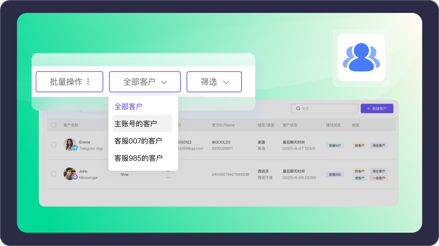Select highlighted 全部客户 option in the list
This screenshot has width=439, height=246.
tap(129, 107)
